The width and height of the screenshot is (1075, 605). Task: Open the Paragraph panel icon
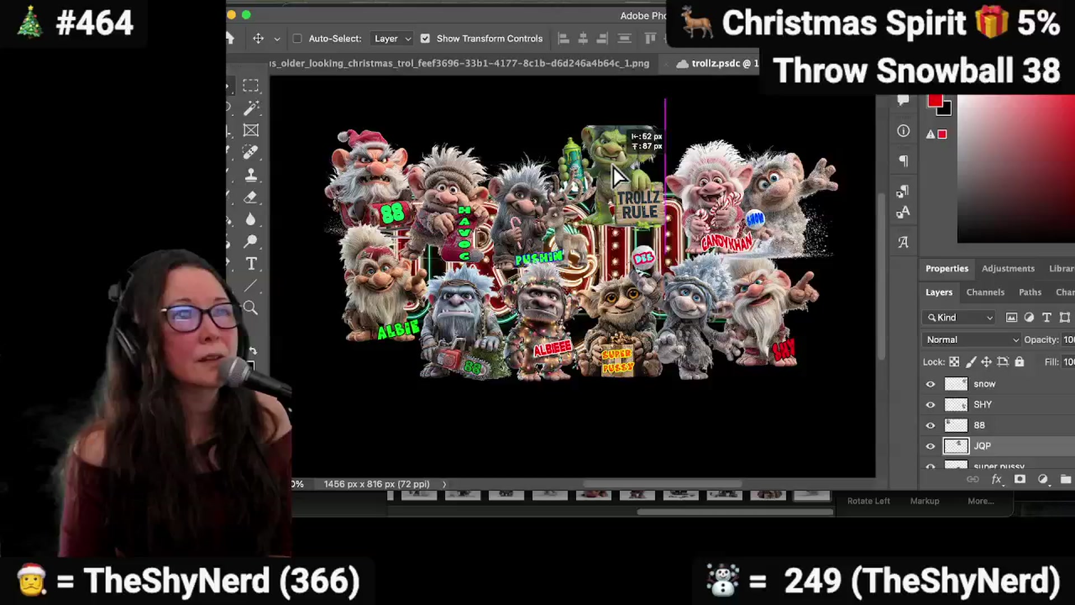click(x=903, y=161)
